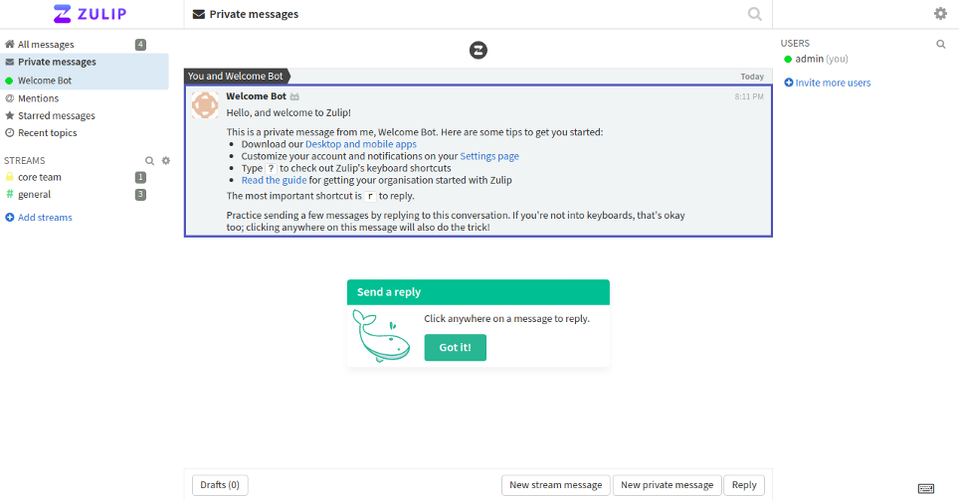Click the STREAMS section heading
The width and height of the screenshot is (959, 501).
tap(25, 161)
